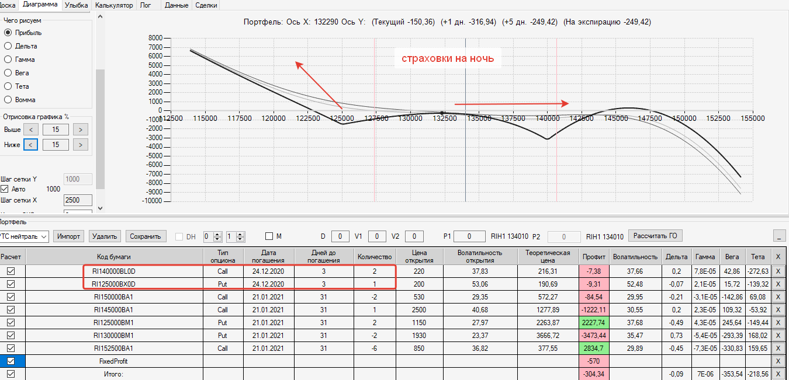This screenshot has height=380, width=789.
Task: Click the V1 value input field
Action: coord(377,236)
